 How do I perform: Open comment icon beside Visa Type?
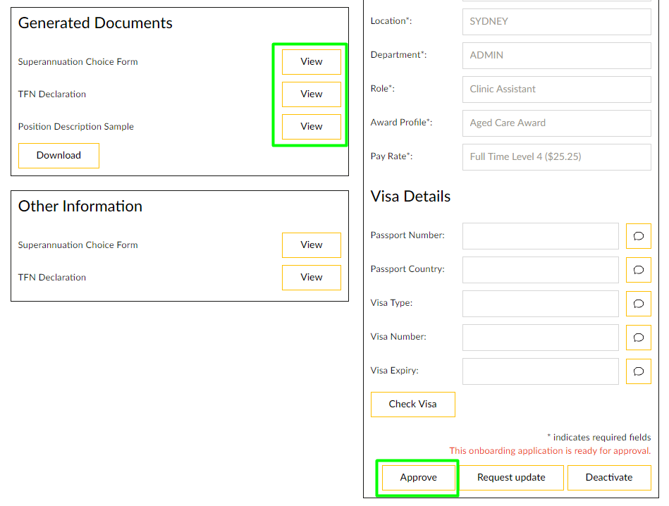638,303
